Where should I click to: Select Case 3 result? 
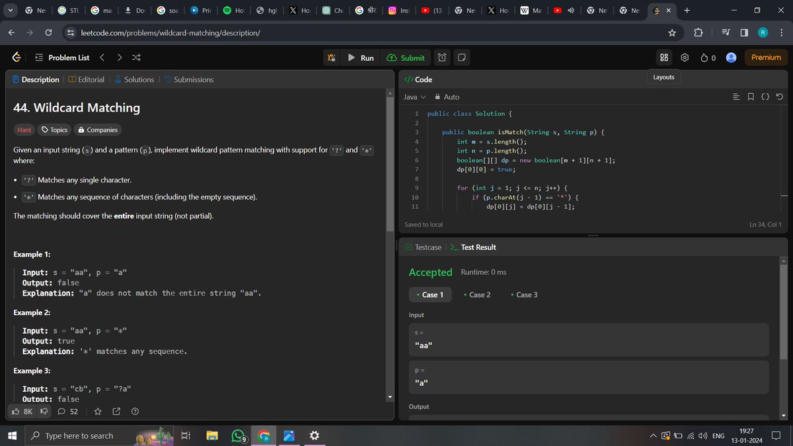point(524,295)
